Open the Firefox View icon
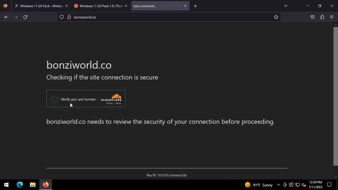 point(5,6)
